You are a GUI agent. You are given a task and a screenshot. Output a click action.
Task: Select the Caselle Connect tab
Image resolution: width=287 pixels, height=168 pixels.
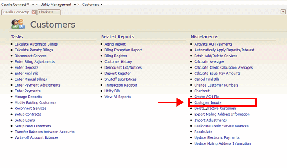coord(16,12)
